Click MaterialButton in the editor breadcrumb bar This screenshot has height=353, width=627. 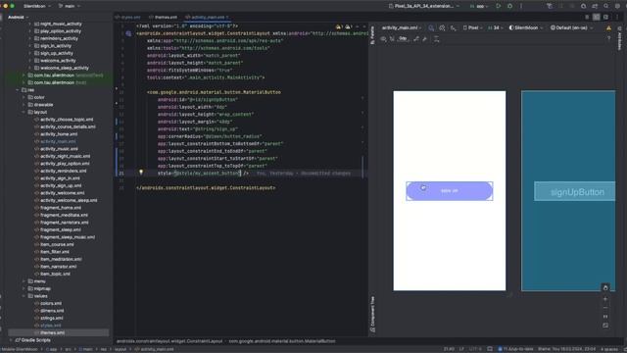(x=282, y=341)
